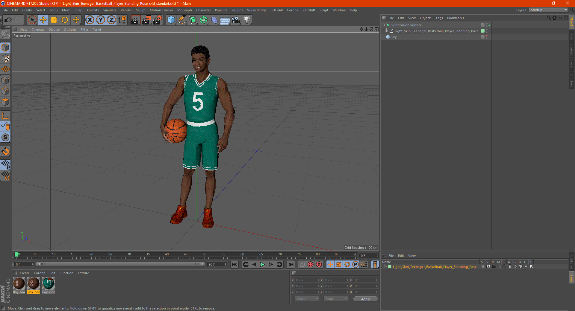This screenshot has height=311, width=575.
Task: Click Make Editable icon in left palette
Action: (5, 34)
